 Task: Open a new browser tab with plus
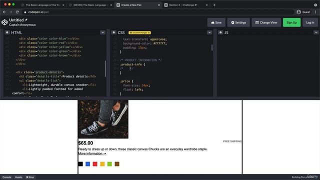[214, 5]
